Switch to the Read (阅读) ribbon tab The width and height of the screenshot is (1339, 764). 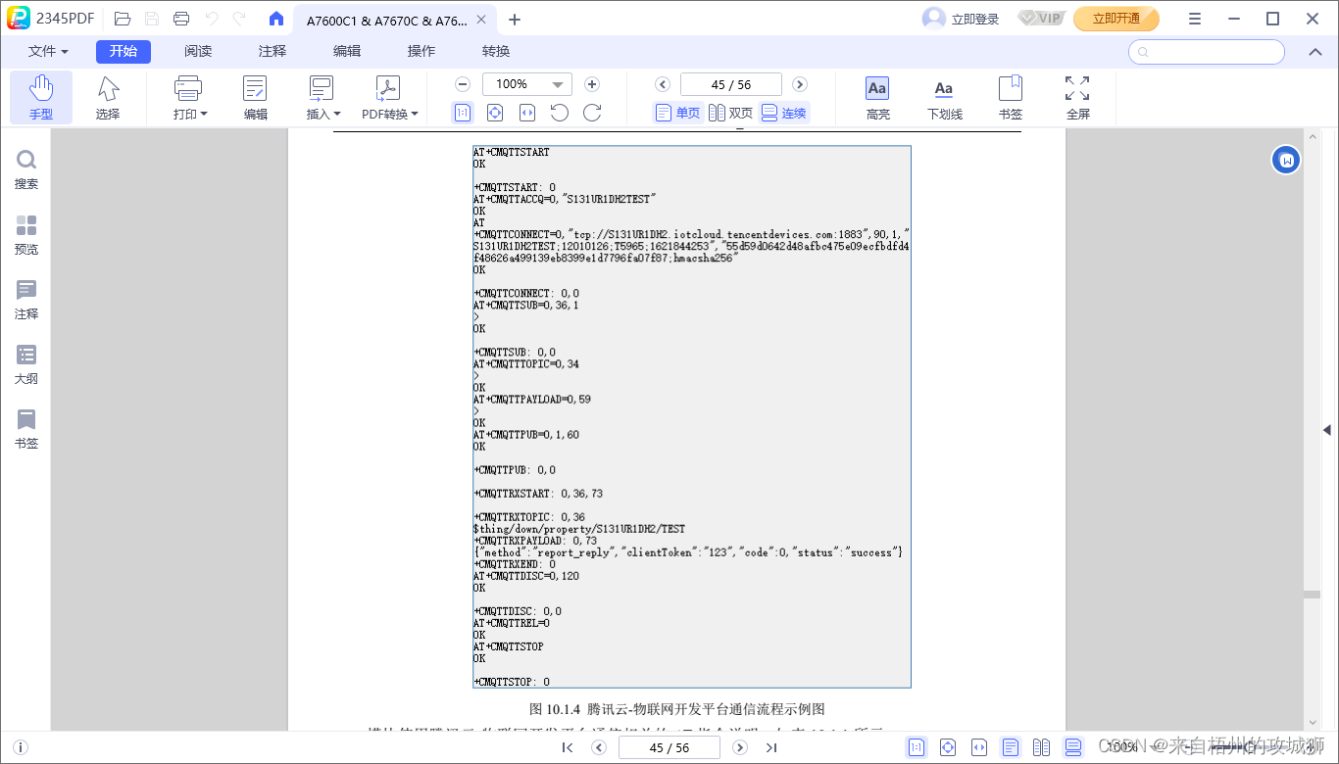(x=198, y=51)
